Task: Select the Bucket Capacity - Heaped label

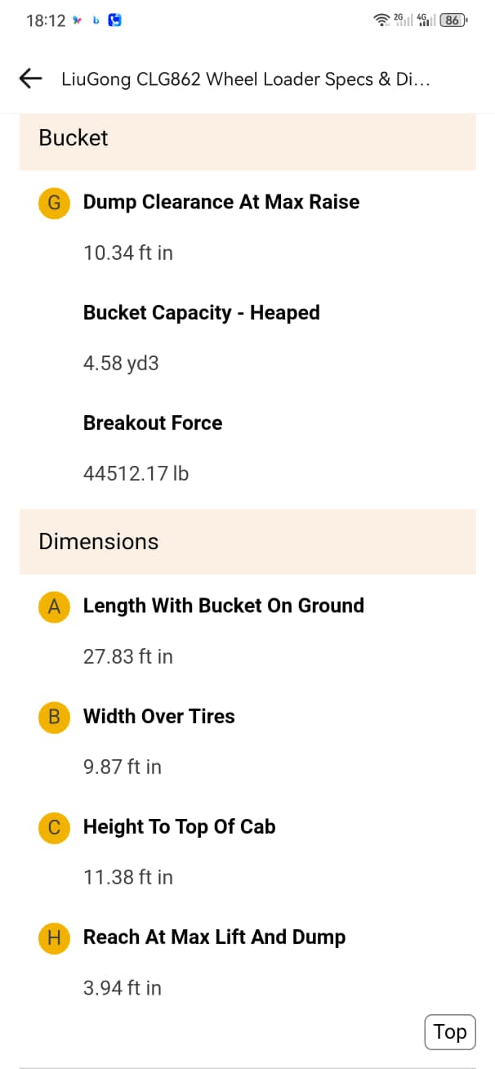Action: [201, 312]
